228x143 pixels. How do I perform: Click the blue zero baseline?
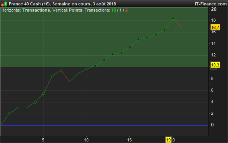pyautogui.click(x=104, y=125)
